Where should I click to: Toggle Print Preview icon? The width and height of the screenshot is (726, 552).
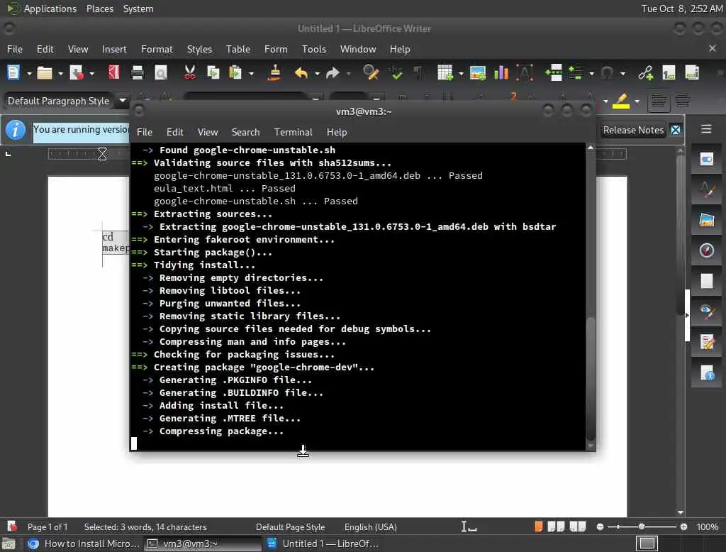coord(161,73)
